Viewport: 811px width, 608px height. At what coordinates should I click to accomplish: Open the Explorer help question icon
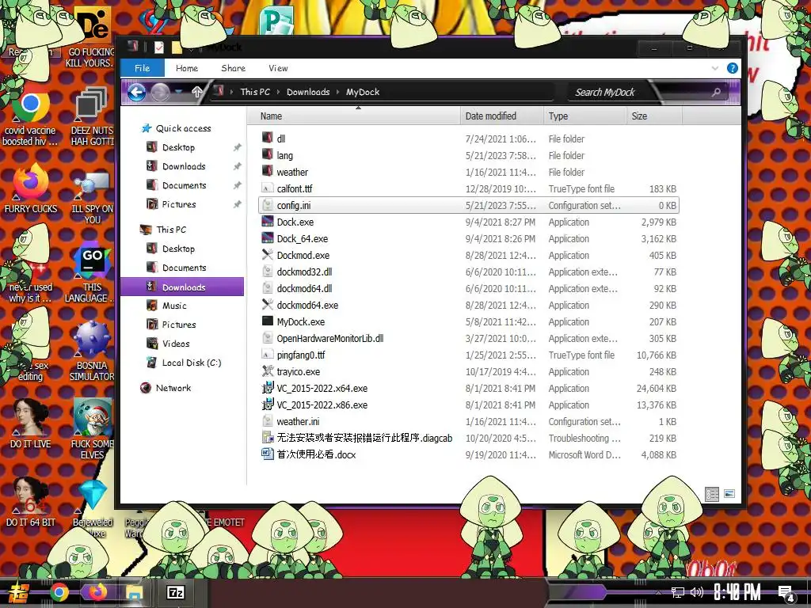[x=733, y=68]
